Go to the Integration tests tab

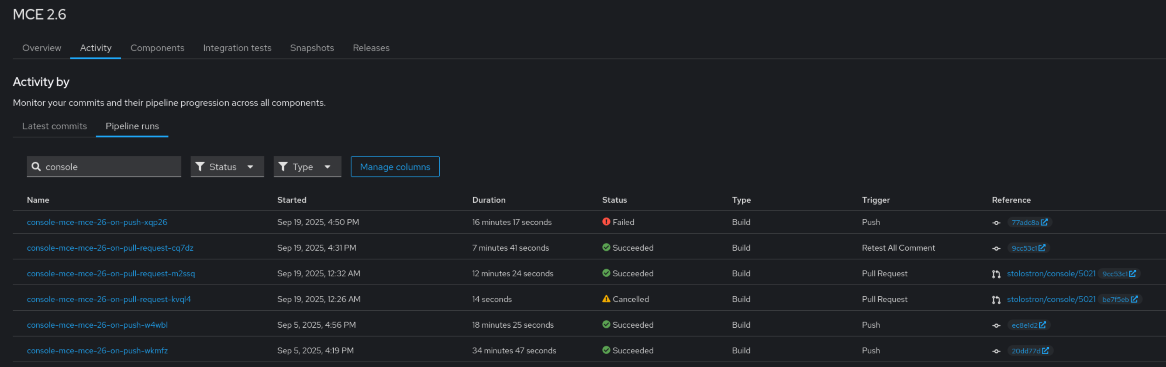tap(237, 48)
